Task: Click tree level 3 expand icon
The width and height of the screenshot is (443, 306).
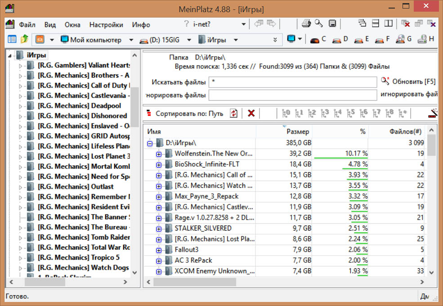Action: [x=325, y=113]
